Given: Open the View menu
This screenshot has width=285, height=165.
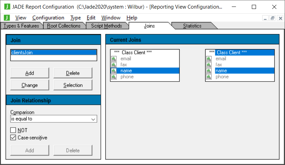Looking at the screenshot, I should (21, 18).
